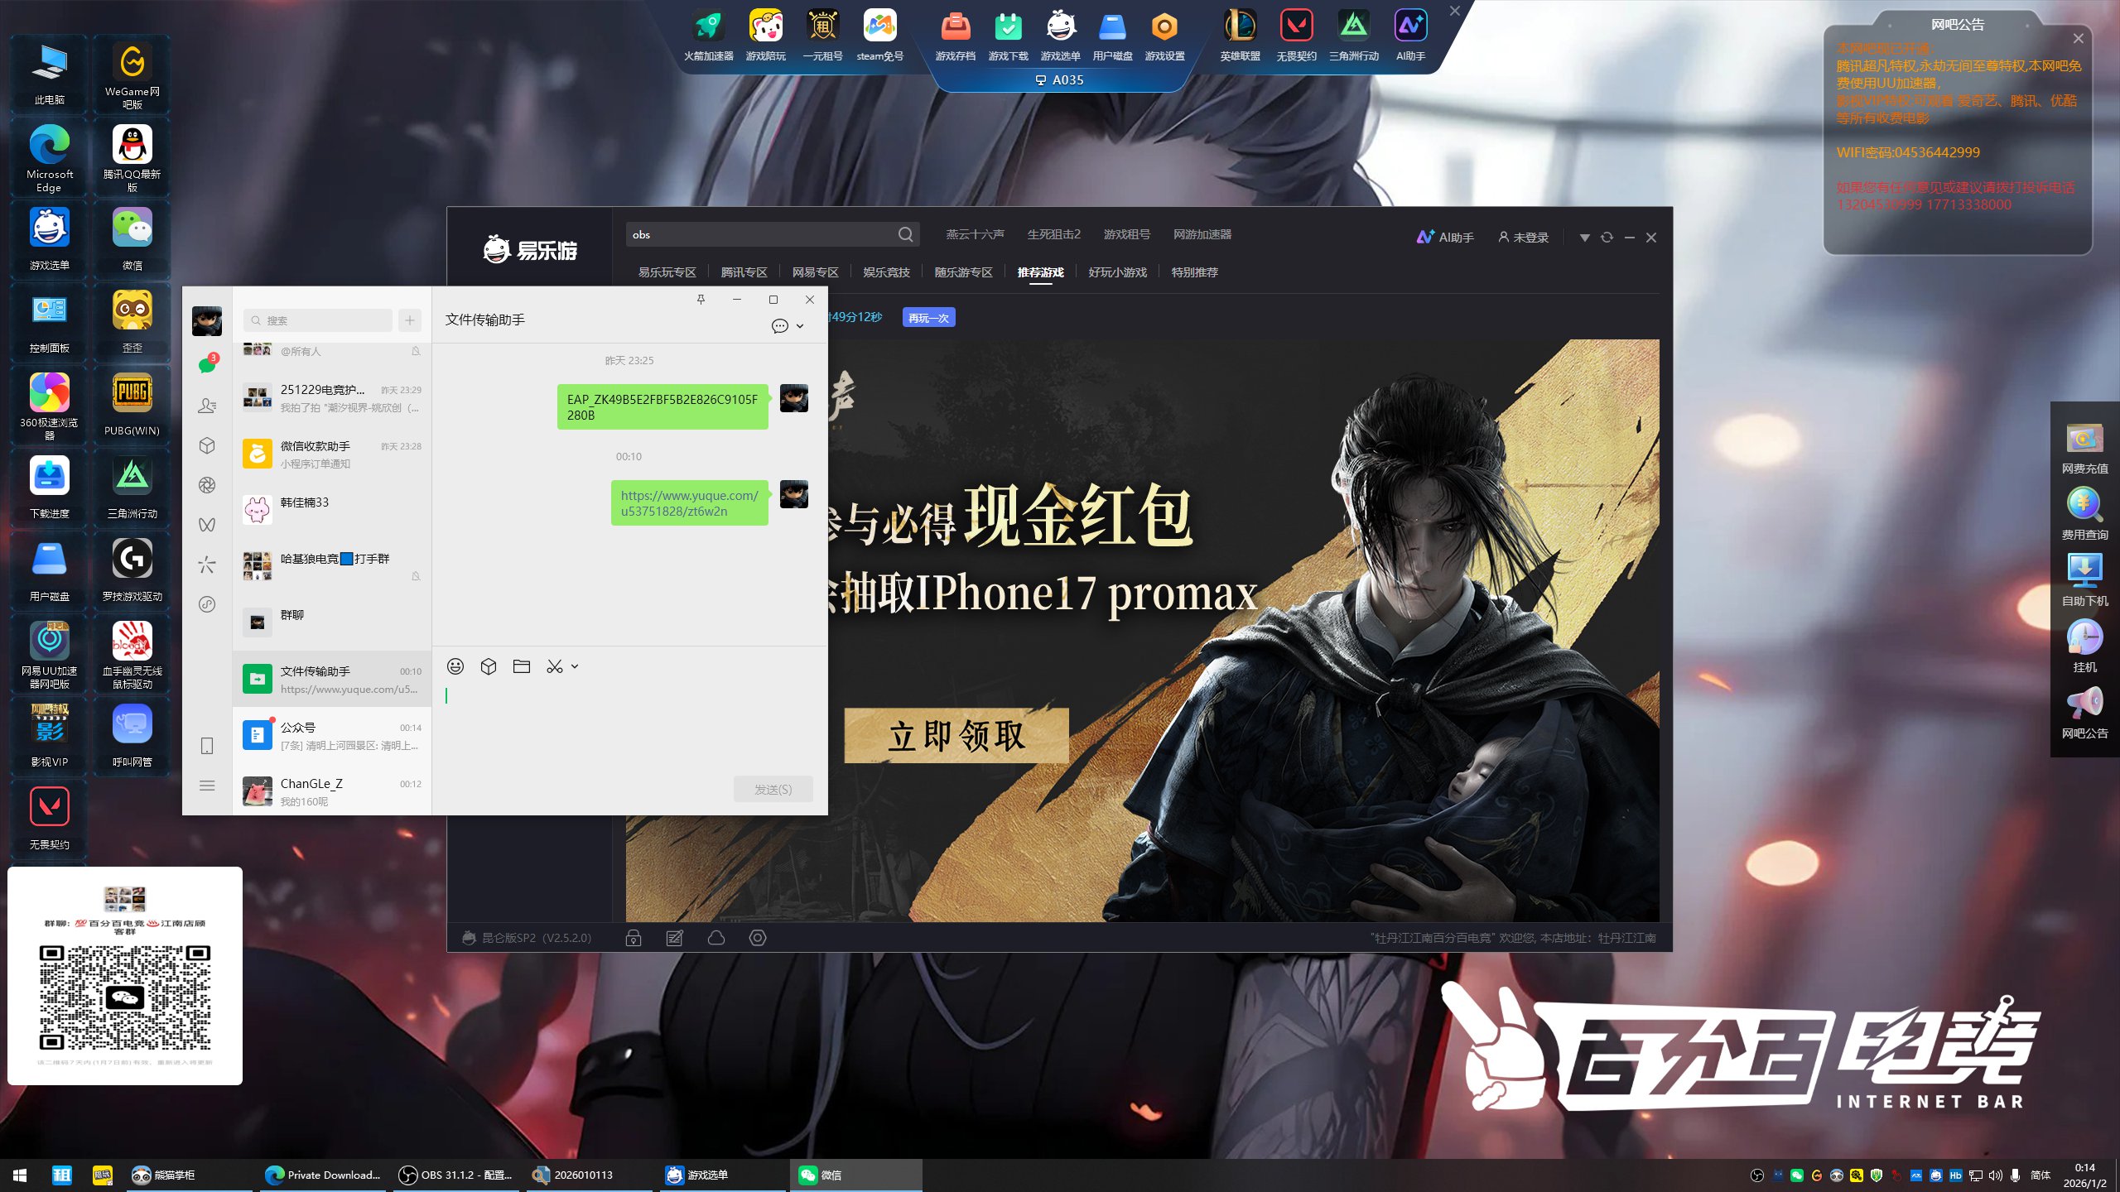The height and width of the screenshot is (1192, 2120).
Task: Pin the WeChat window on top
Action: (x=701, y=300)
